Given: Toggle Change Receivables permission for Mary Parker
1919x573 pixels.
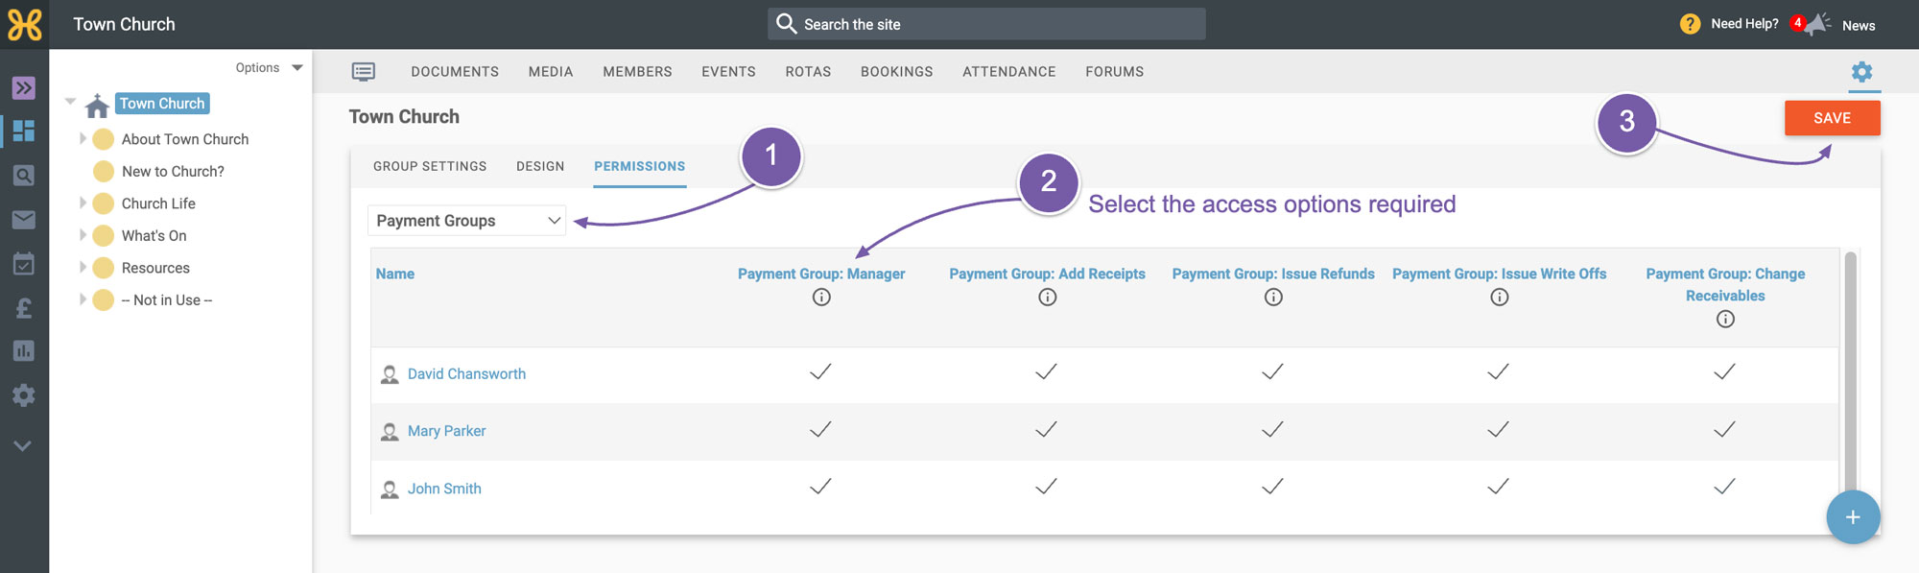Looking at the screenshot, I should click(x=1724, y=429).
